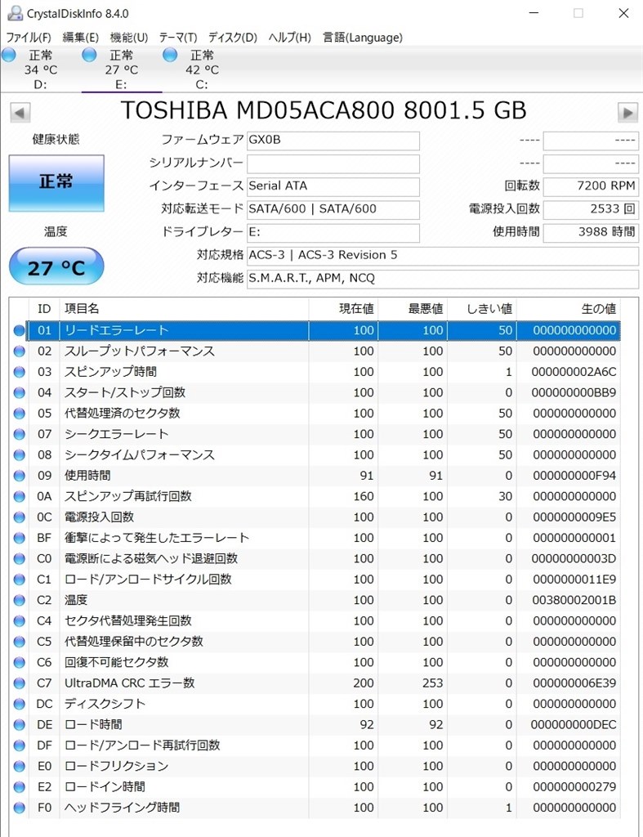Open the 言語(Language) menu
The image size is (643, 837).
click(x=363, y=38)
